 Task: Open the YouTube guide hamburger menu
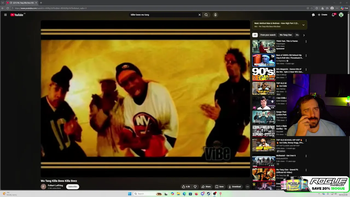tap(5, 15)
